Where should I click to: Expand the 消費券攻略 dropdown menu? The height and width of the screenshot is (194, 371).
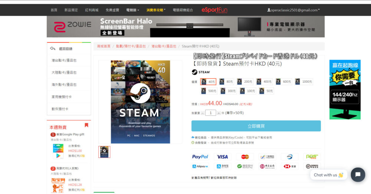(x=156, y=10)
